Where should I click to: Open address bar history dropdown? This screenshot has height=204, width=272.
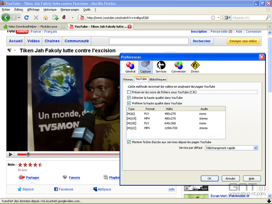pyautogui.click(x=218, y=18)
